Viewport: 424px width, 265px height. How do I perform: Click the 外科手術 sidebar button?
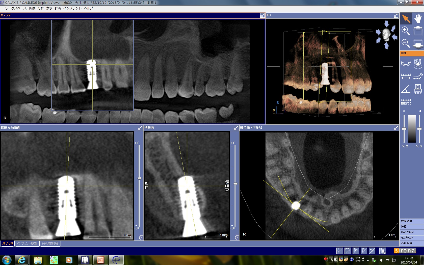tap(411, 243)
